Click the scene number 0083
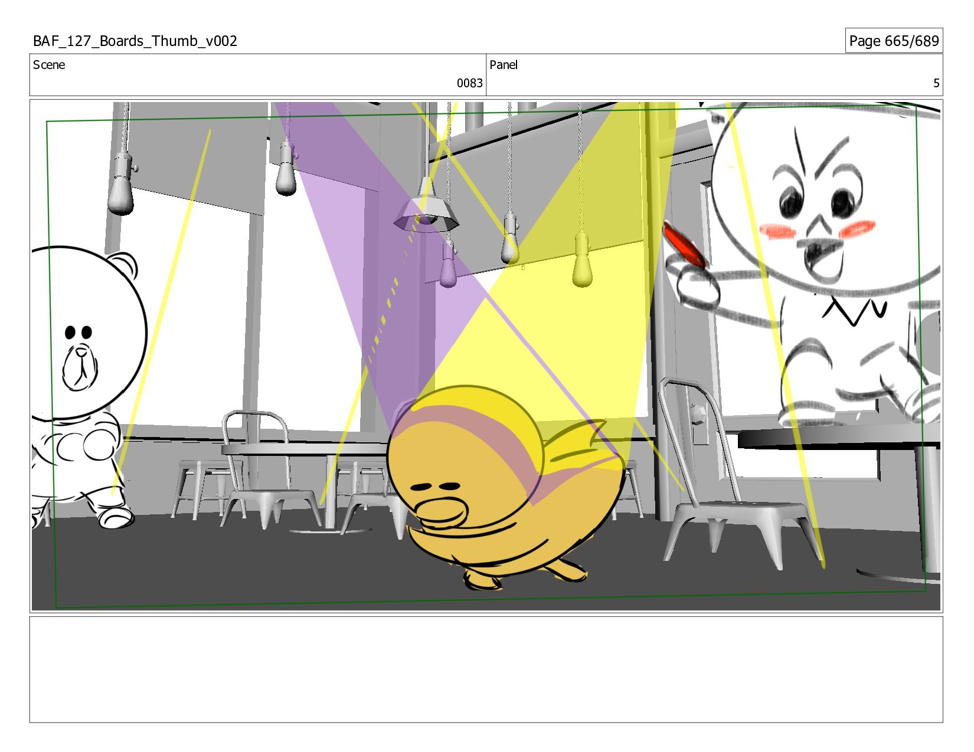The width and height of the screenshot is (974, 752). pyautogui.click(x=469, y=83)
